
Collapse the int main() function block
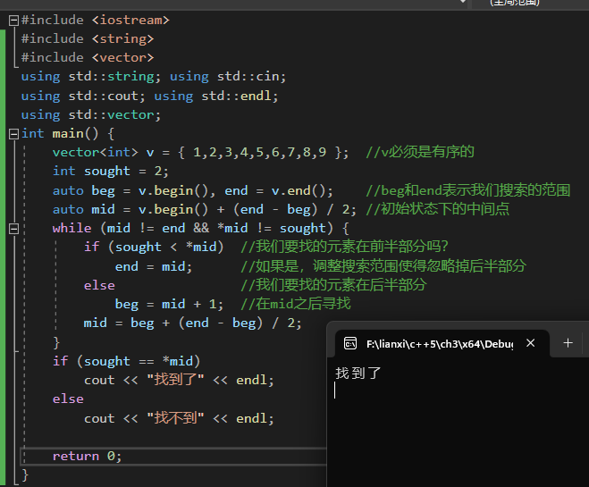coord(13,134)
